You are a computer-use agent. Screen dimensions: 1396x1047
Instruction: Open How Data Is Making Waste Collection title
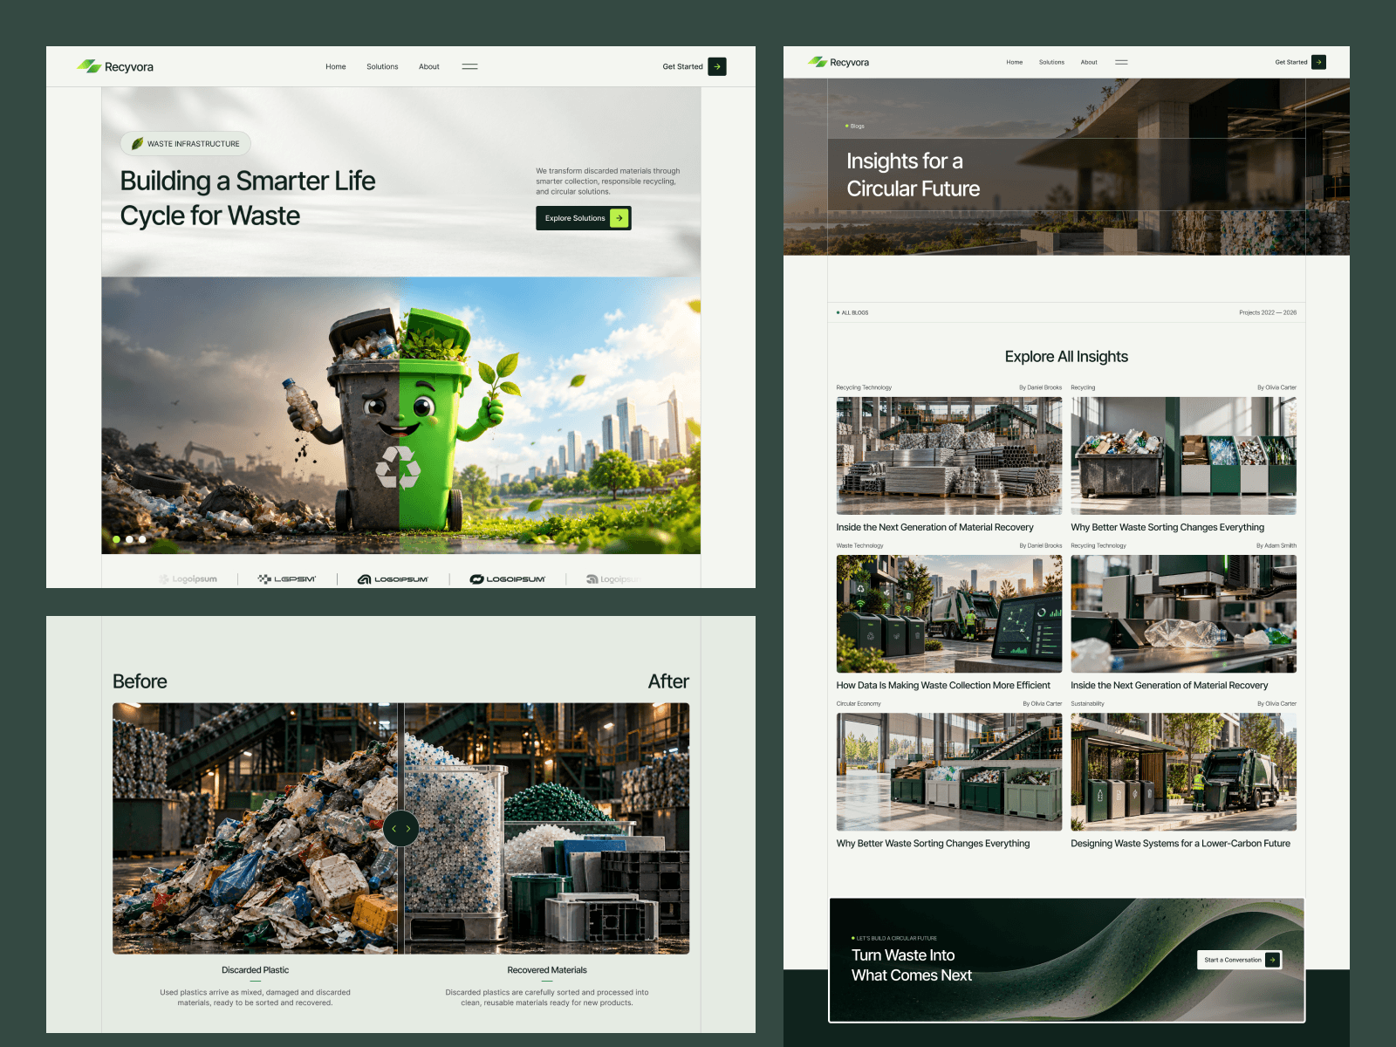coord(943,686)
